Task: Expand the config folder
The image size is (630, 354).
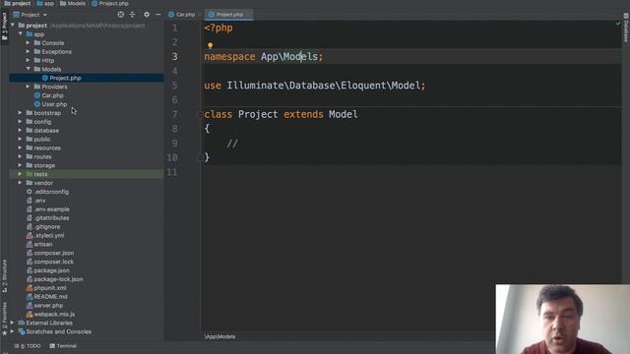Action: [20, 122]
